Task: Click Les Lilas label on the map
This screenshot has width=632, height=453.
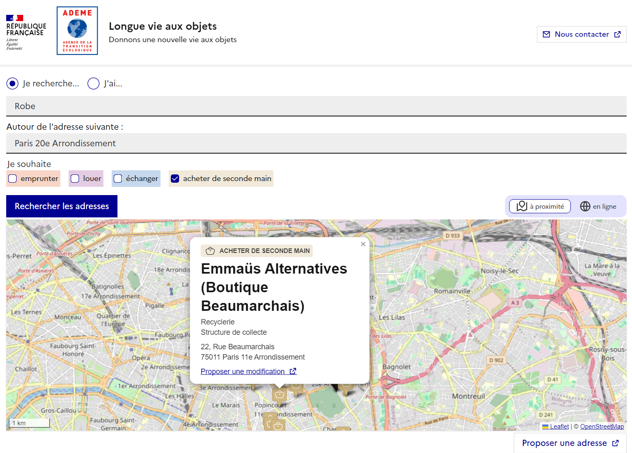Action: coord(392,317)
